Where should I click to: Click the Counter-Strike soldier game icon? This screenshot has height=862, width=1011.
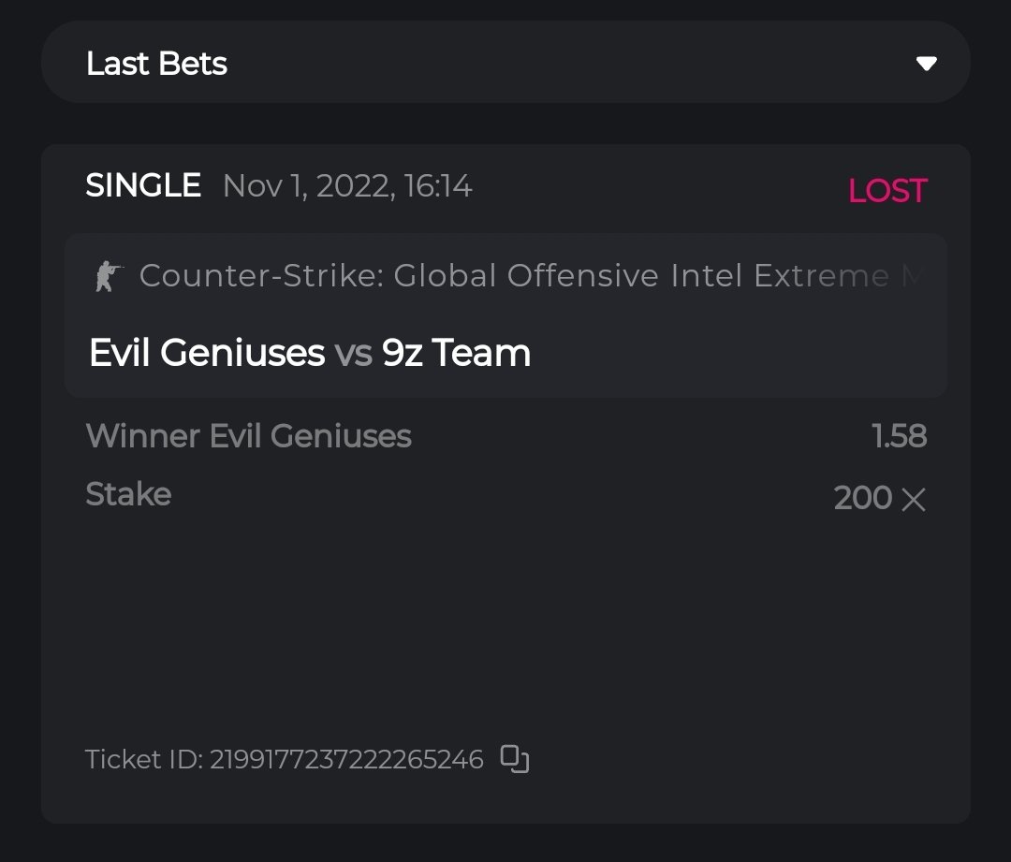click(109, 276)
